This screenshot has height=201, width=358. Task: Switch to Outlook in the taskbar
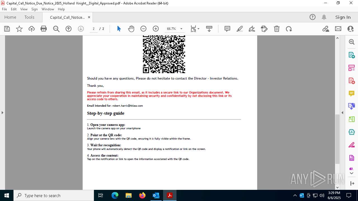point(156,195)
